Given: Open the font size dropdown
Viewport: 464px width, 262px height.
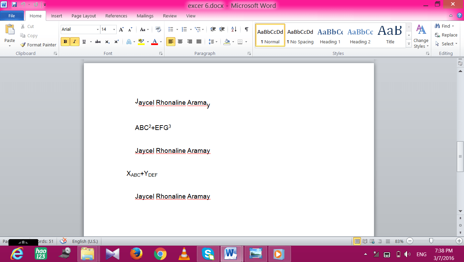Looking at the screenshot, I should pos(114,29).
